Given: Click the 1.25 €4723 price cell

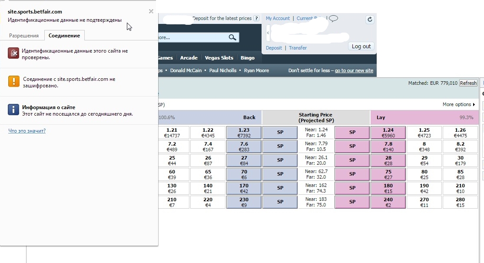Looking at the screenshot, I should click(424, 133).
